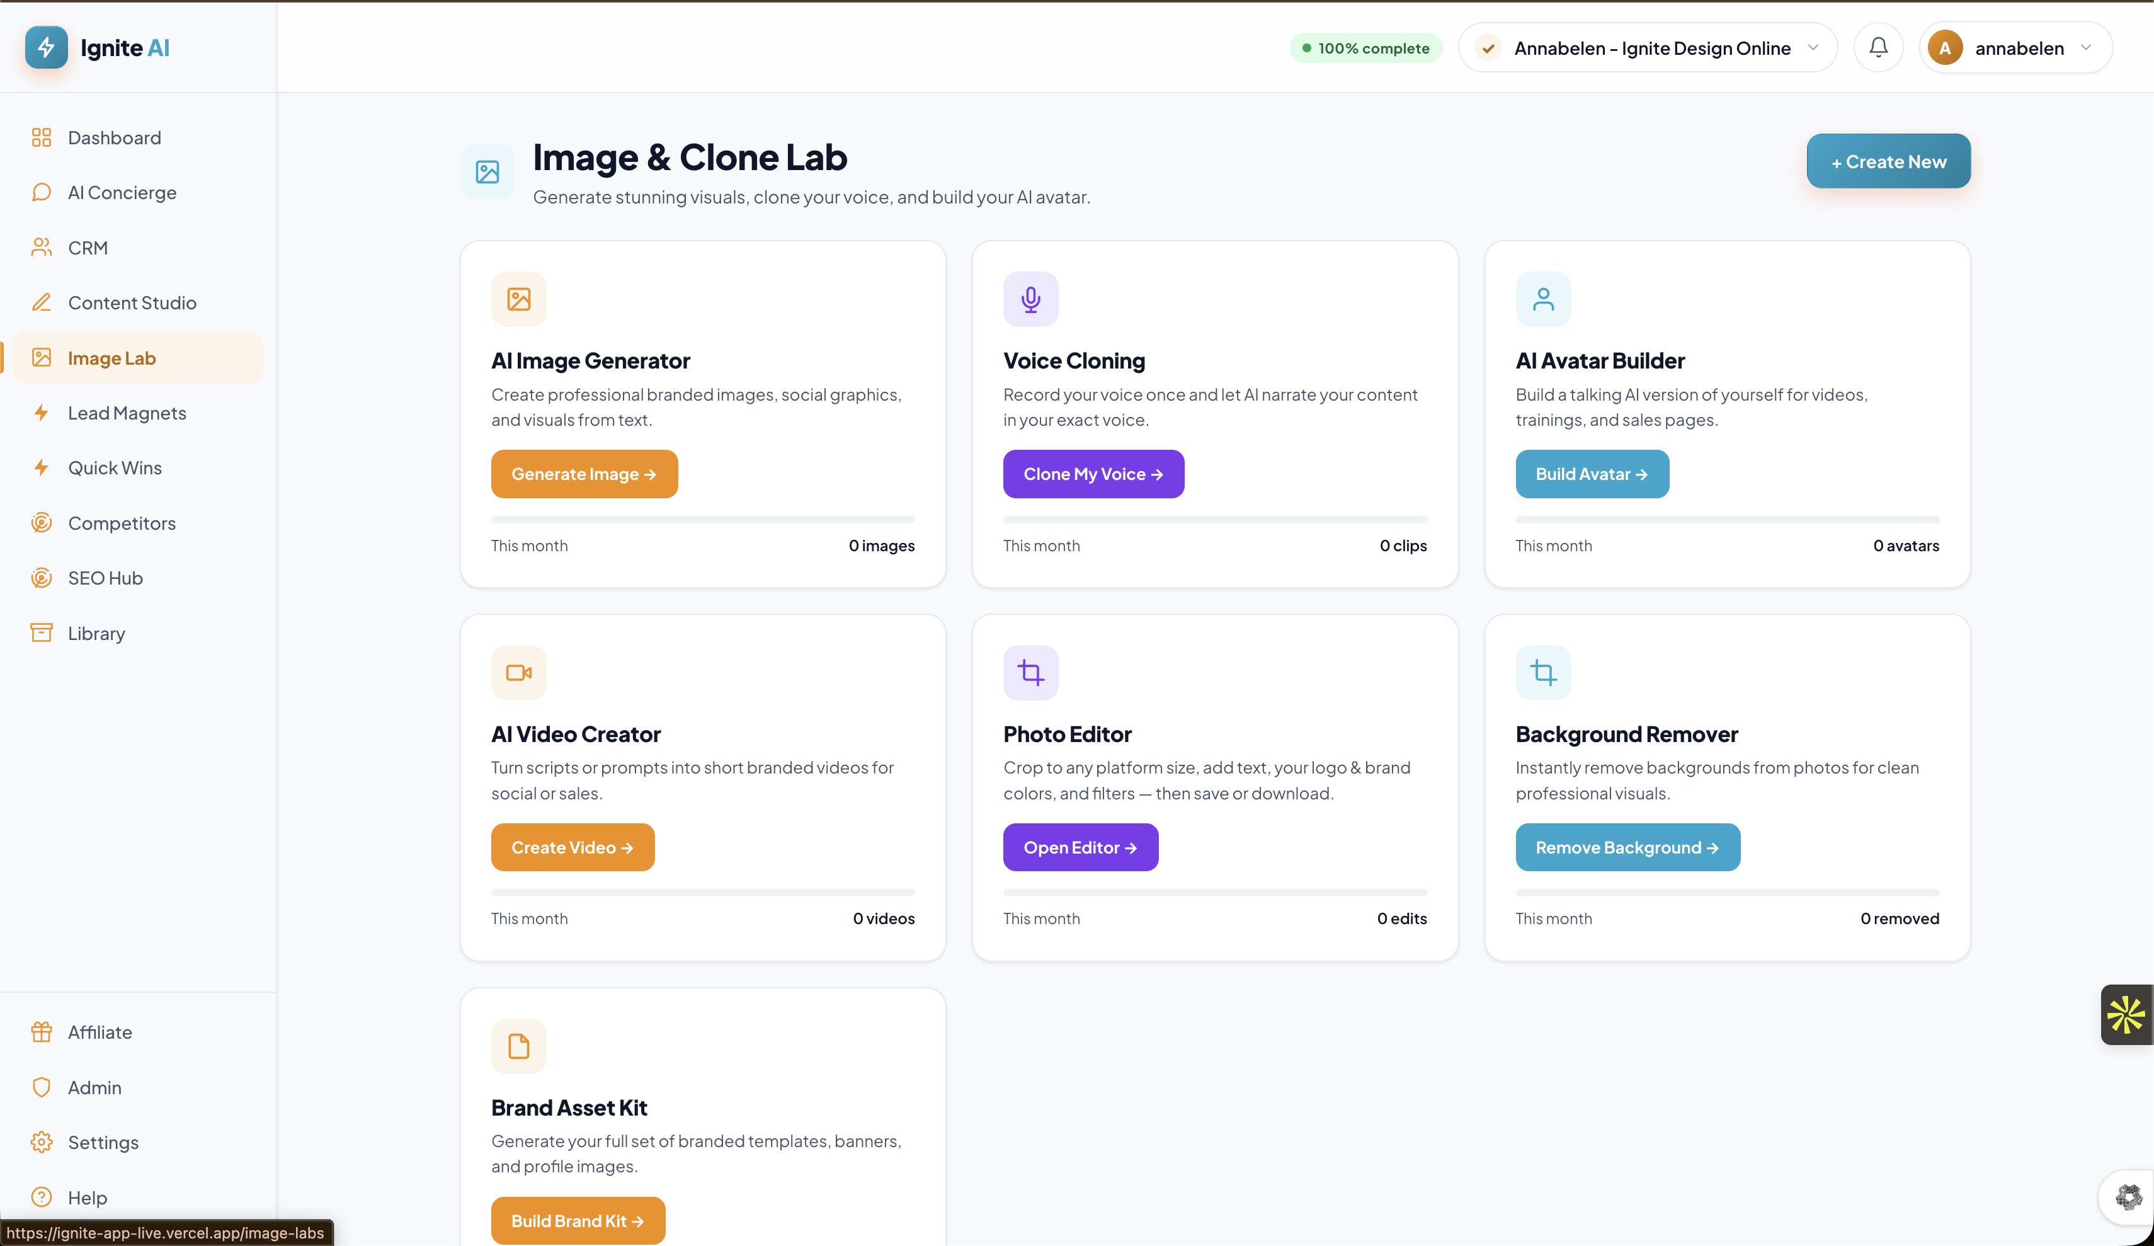Click the Library archive box icon
Screen dimensions: 2154x1246
tap(41, 633)
